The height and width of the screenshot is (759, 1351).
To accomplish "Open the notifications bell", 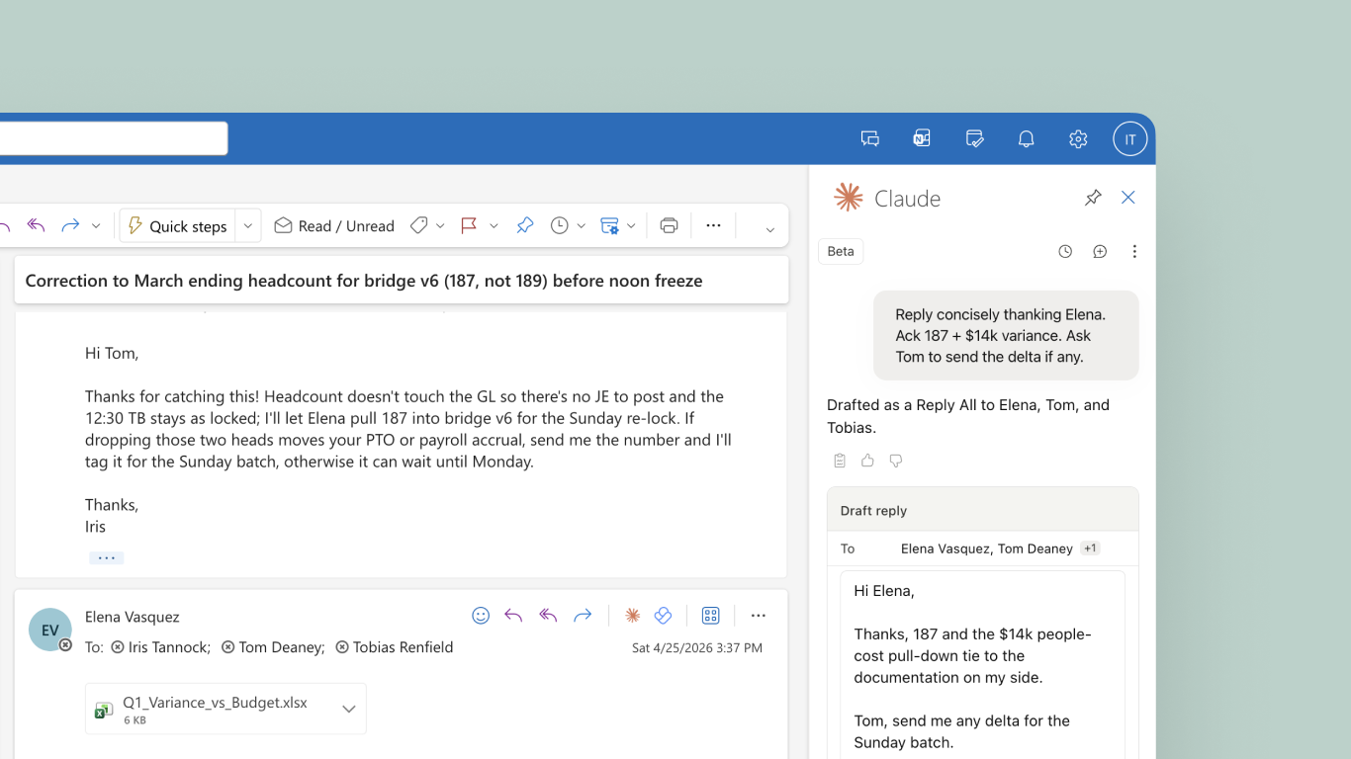I will pos(1027,139).
